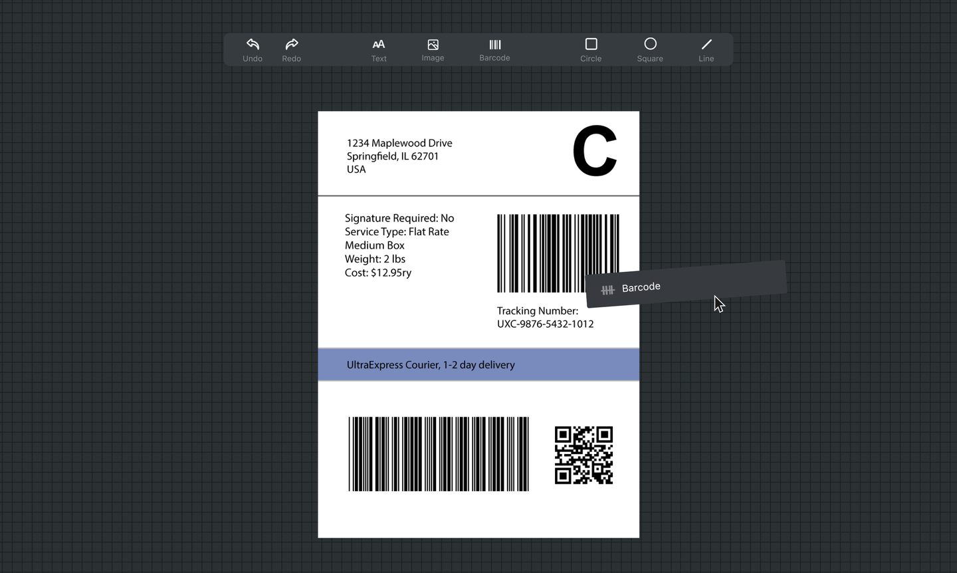Click the Undo arrow icon

tap(253, 44)
